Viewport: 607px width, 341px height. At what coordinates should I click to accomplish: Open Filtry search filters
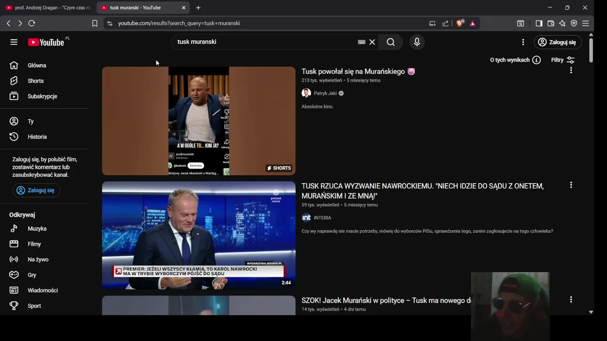click(x=563, y=60)
